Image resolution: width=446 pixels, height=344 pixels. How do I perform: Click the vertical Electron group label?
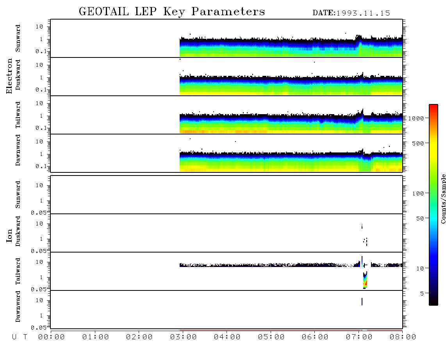[x=9, y=76]
